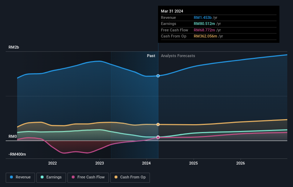
Task: Toggle the Free Cash Flow legend button
Action: [88, 177]
